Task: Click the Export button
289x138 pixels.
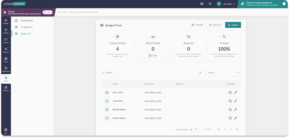Action: [x=233, y=25]
